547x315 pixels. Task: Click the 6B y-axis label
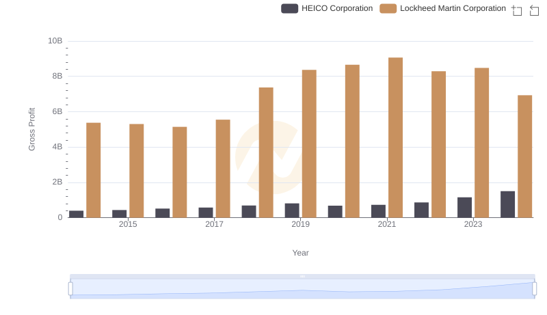click(x=57, y=111)
